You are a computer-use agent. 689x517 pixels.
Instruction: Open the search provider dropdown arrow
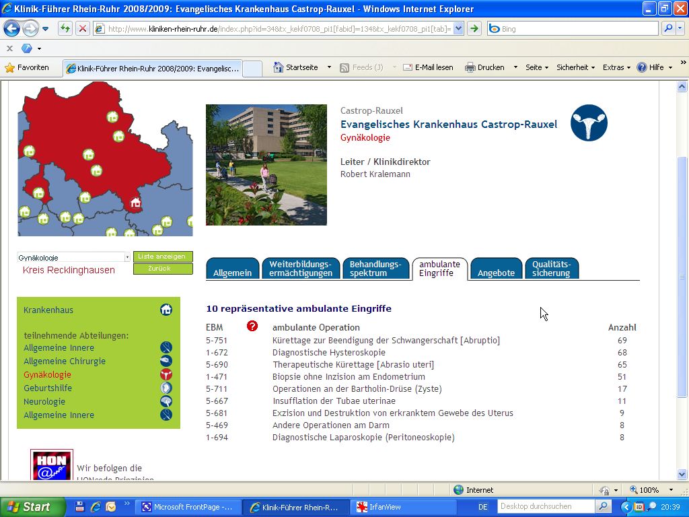coord(680,28)
